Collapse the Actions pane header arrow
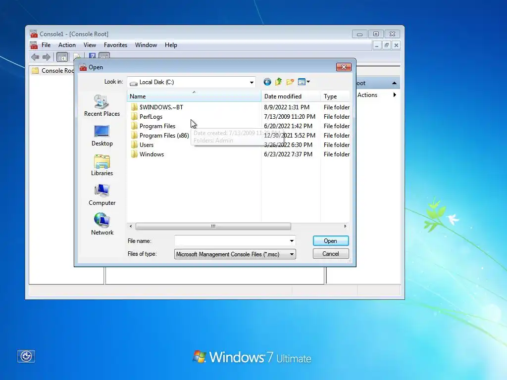The image size is (507, 380). click(x=394, y=83)
